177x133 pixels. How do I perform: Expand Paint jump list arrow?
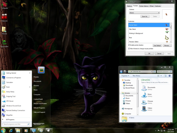[x=30, y=87]
